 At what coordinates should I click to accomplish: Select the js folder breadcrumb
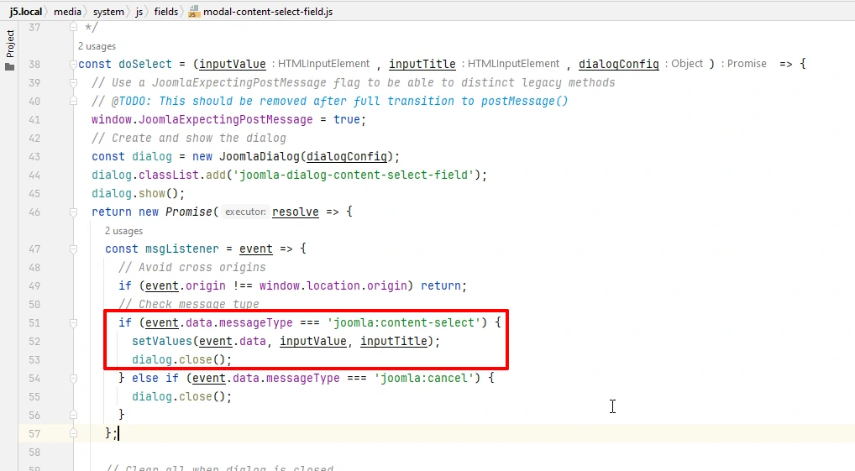click(139, 12)
